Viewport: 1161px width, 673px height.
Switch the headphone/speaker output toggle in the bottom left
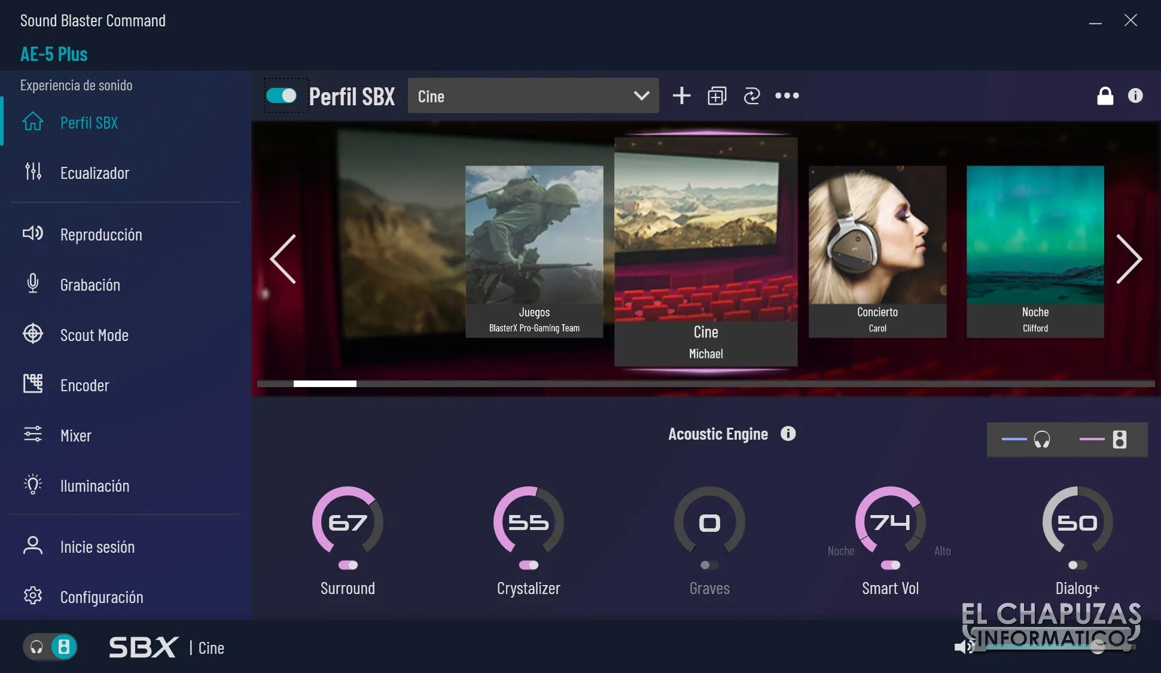[50, 647]
